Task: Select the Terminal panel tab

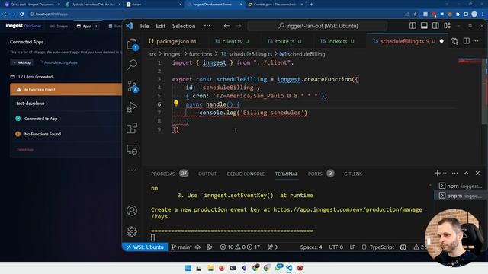Action: click(x=286, y=174)
